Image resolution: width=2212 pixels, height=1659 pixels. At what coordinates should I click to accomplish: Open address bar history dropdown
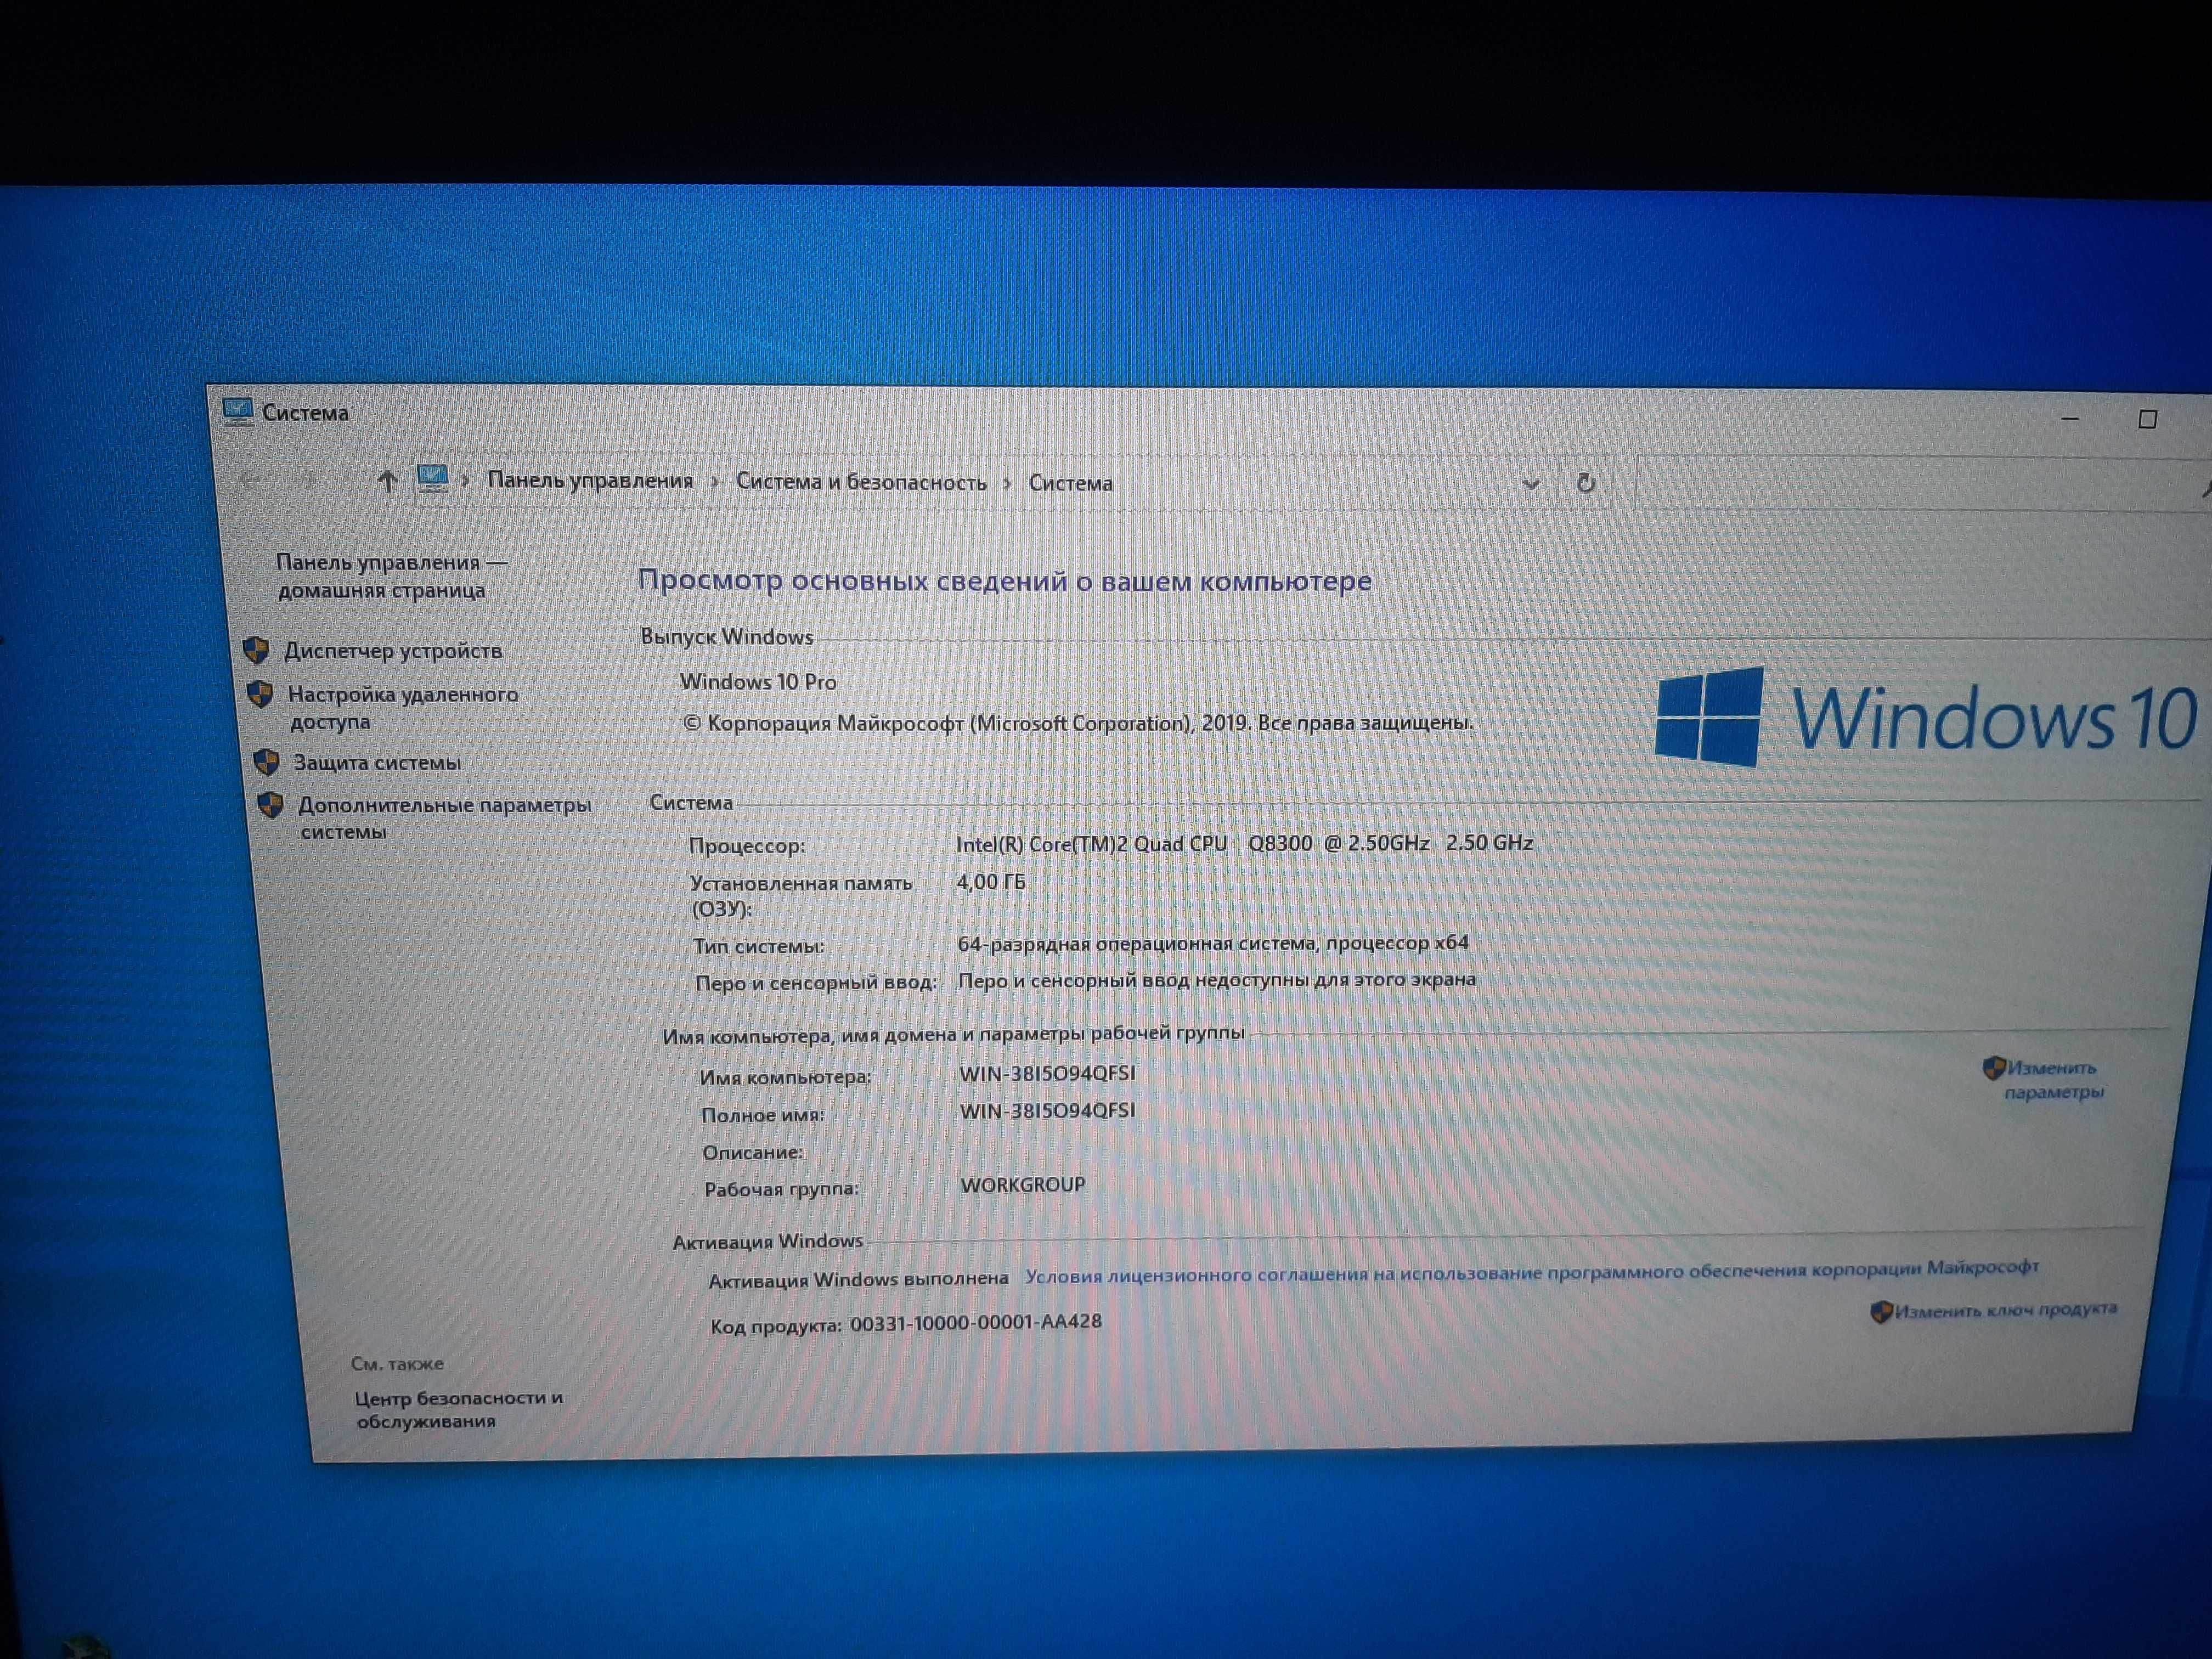pos(1530,484)
